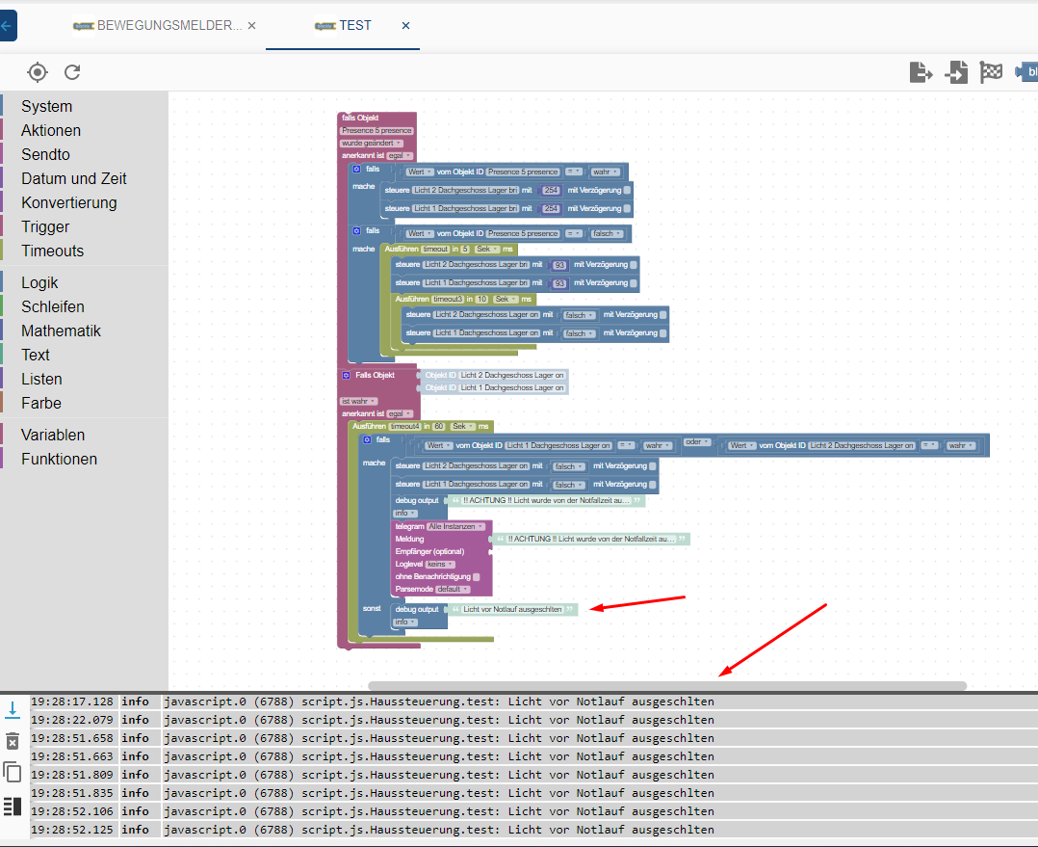
Task: Enable 'mit Verzögerung' on first Licht 2 bri block
Action: pos(628,191)
